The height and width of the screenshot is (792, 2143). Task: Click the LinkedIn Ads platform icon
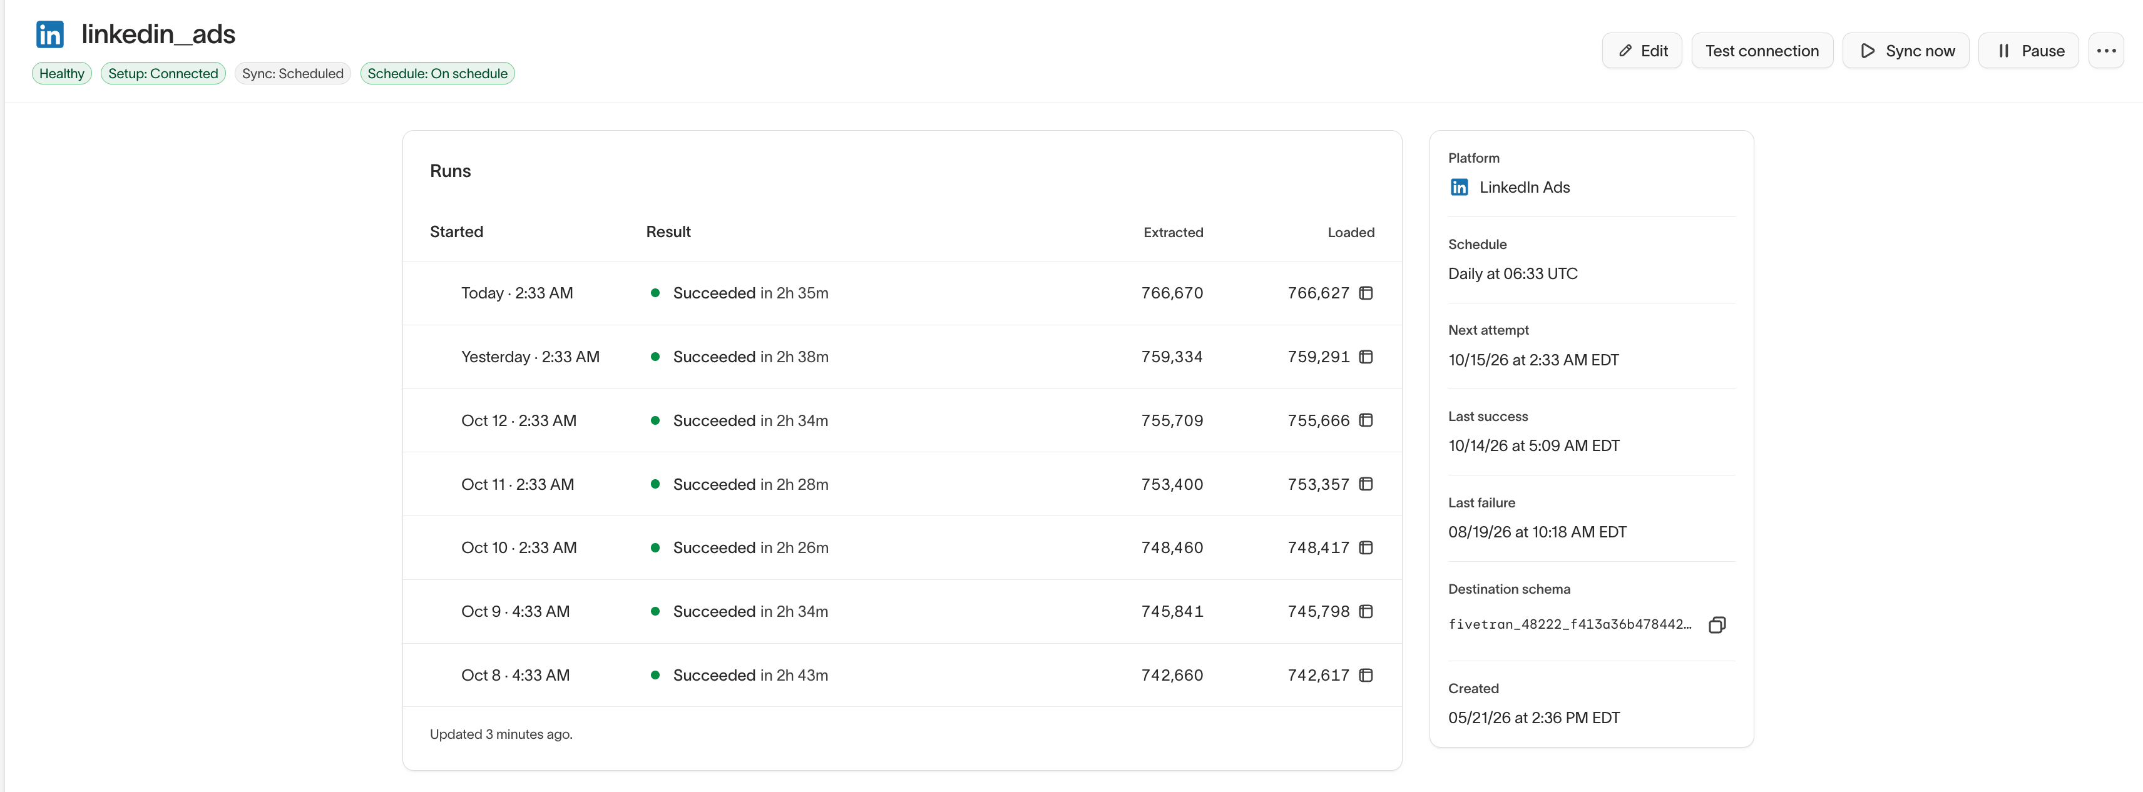point(1459,187)
